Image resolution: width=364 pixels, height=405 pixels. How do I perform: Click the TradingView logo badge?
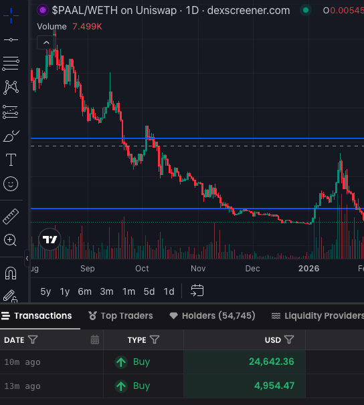pos(50,239)
